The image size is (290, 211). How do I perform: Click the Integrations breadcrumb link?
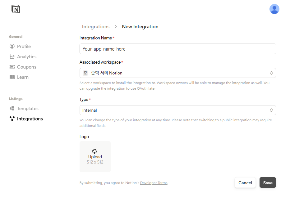click(x=96, y=27)
